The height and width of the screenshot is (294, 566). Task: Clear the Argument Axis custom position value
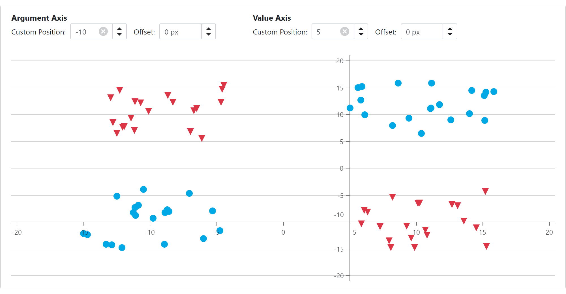[x=104, y=32]
